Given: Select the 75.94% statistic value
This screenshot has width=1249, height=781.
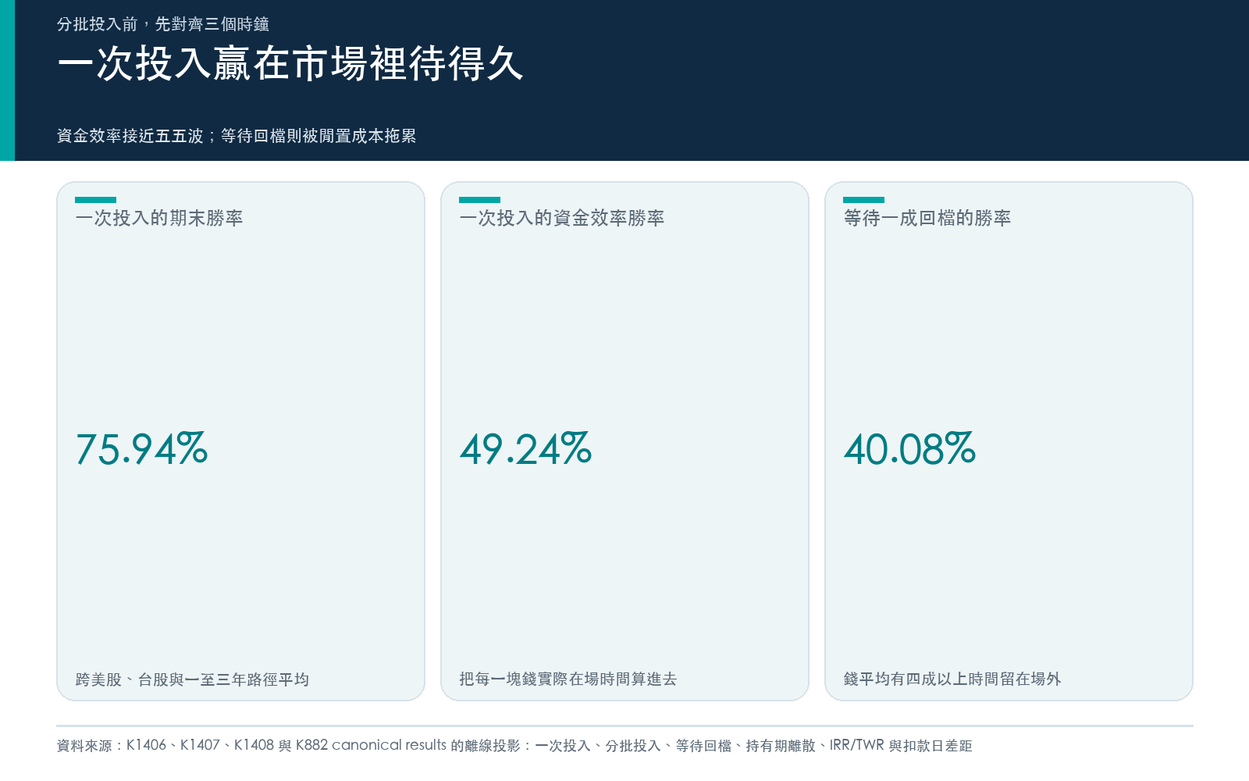Looking at the screenshot, I should click(142, 449).
